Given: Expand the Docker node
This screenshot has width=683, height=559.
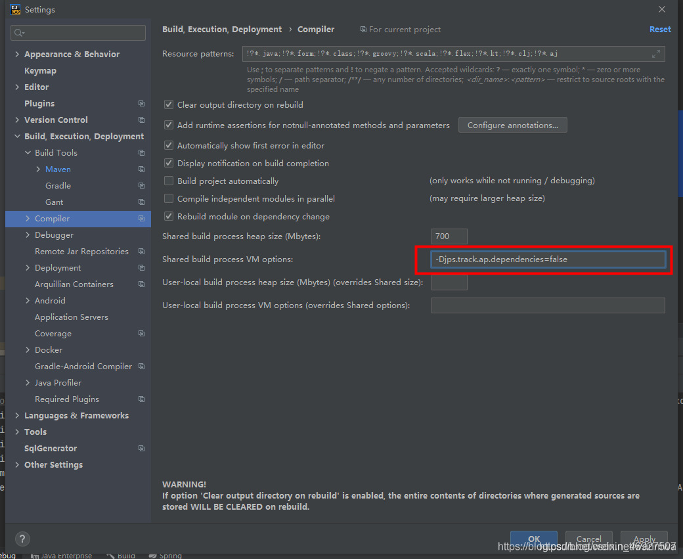Looking at the screenshot, I should pos(28,350).
